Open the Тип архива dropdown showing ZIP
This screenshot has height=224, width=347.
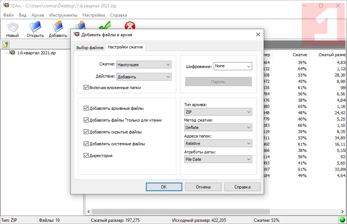218,112
